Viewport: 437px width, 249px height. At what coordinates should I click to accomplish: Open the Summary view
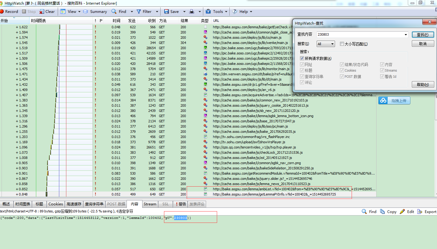(95, 12)
